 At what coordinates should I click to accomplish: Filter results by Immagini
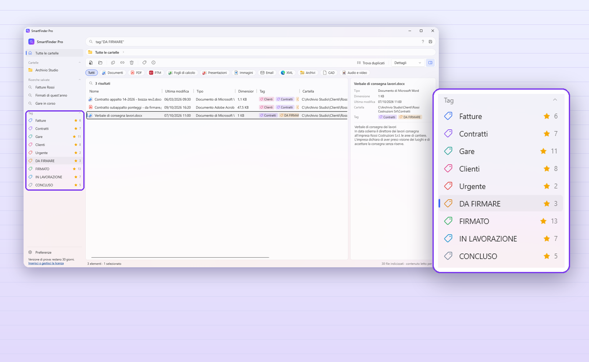point(244,73)
